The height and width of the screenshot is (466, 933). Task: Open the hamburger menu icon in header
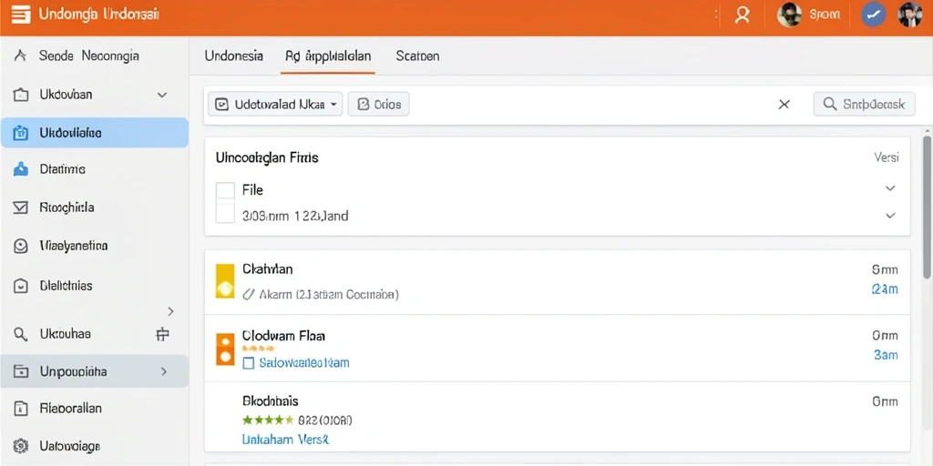point(21,15)
